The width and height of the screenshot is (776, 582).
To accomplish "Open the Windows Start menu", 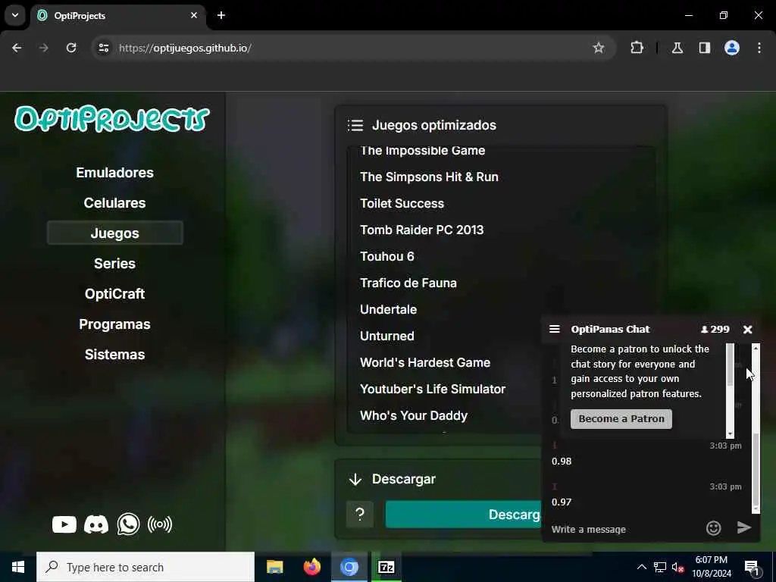I will coord(18,567).
